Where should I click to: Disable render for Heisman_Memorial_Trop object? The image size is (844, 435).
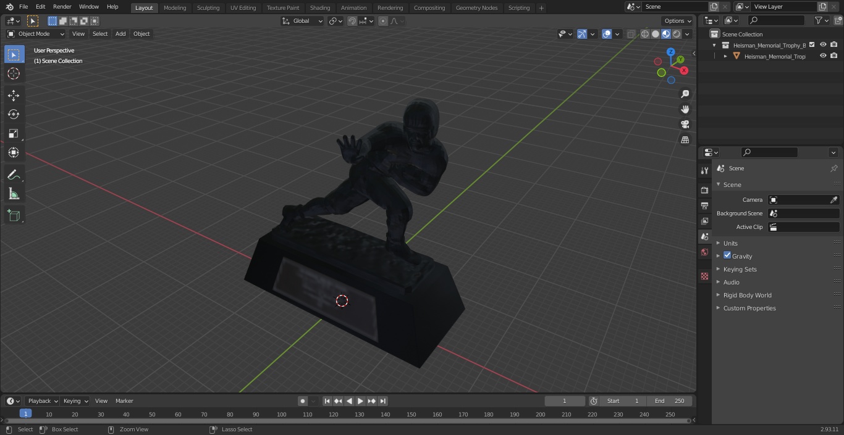tap(834, 56)
